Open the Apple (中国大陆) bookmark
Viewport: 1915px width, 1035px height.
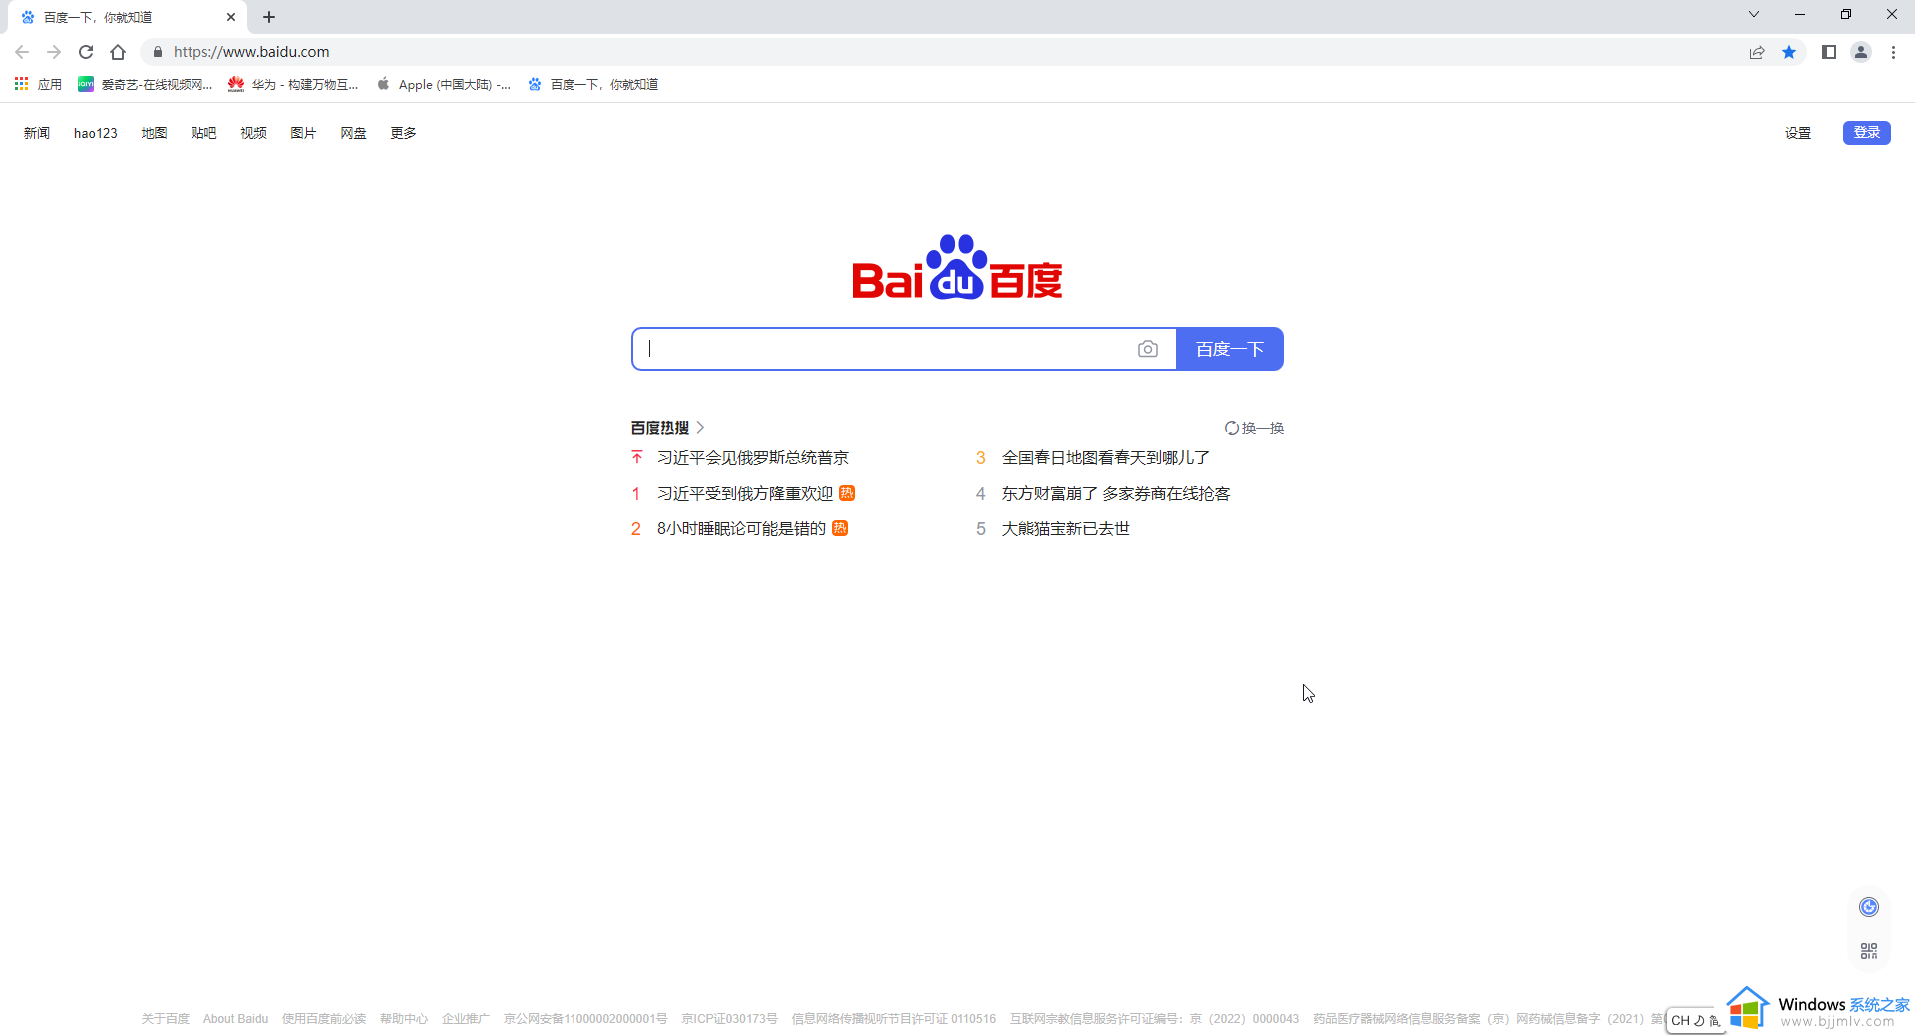click(444, 84)
